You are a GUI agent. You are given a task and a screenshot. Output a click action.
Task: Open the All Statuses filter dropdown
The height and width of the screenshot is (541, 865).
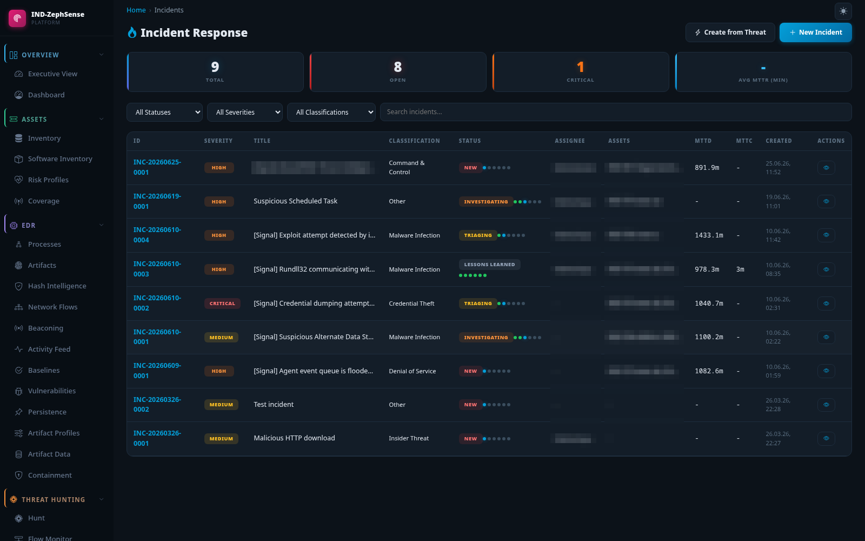164,112
